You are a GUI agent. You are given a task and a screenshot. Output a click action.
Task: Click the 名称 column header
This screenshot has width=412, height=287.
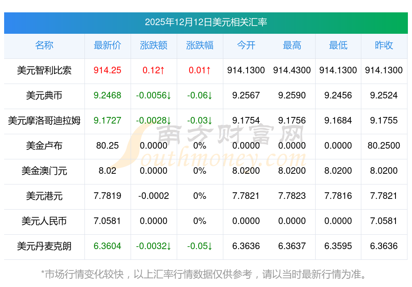44,45
